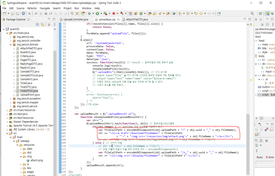The image size is (275, 176).
Task: Click the Debug bug icon
Action: click(x=89, y=14)
